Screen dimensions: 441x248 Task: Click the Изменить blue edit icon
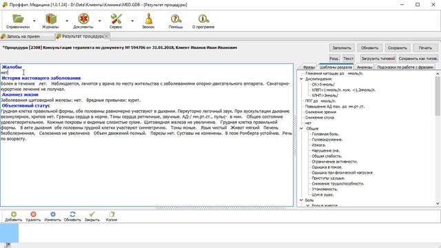coord(53,214)
